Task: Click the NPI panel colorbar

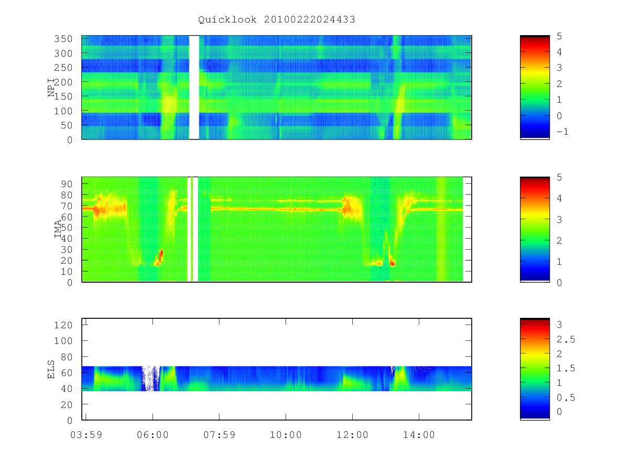Action: (x=535, y=87)
